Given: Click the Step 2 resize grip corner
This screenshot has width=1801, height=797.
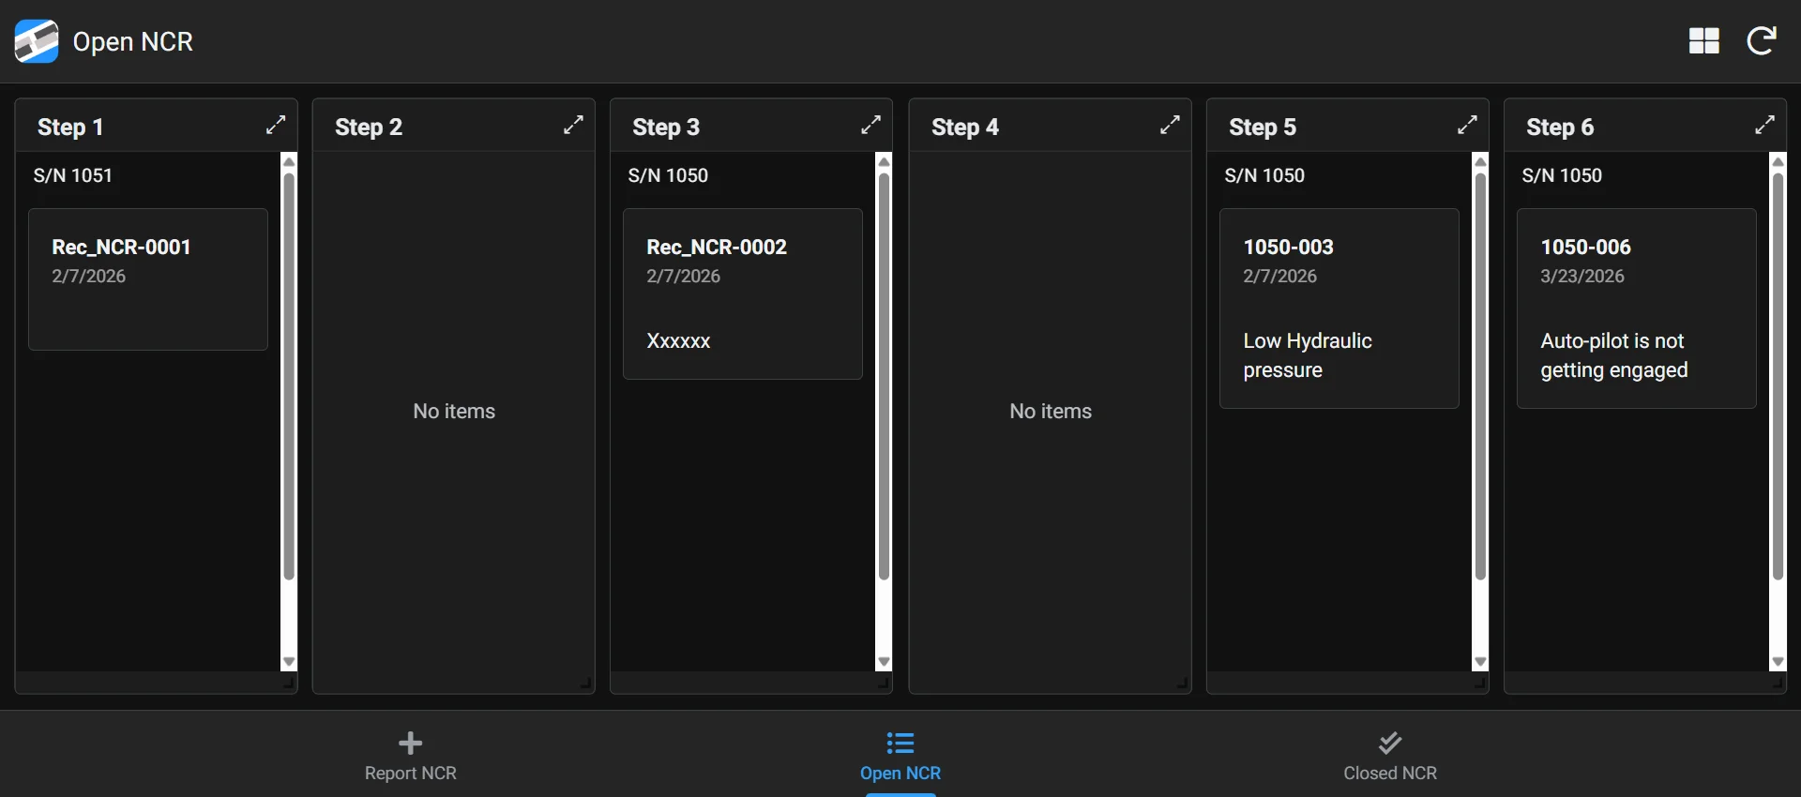Looking at the screenshot, I should pos(586,684).
